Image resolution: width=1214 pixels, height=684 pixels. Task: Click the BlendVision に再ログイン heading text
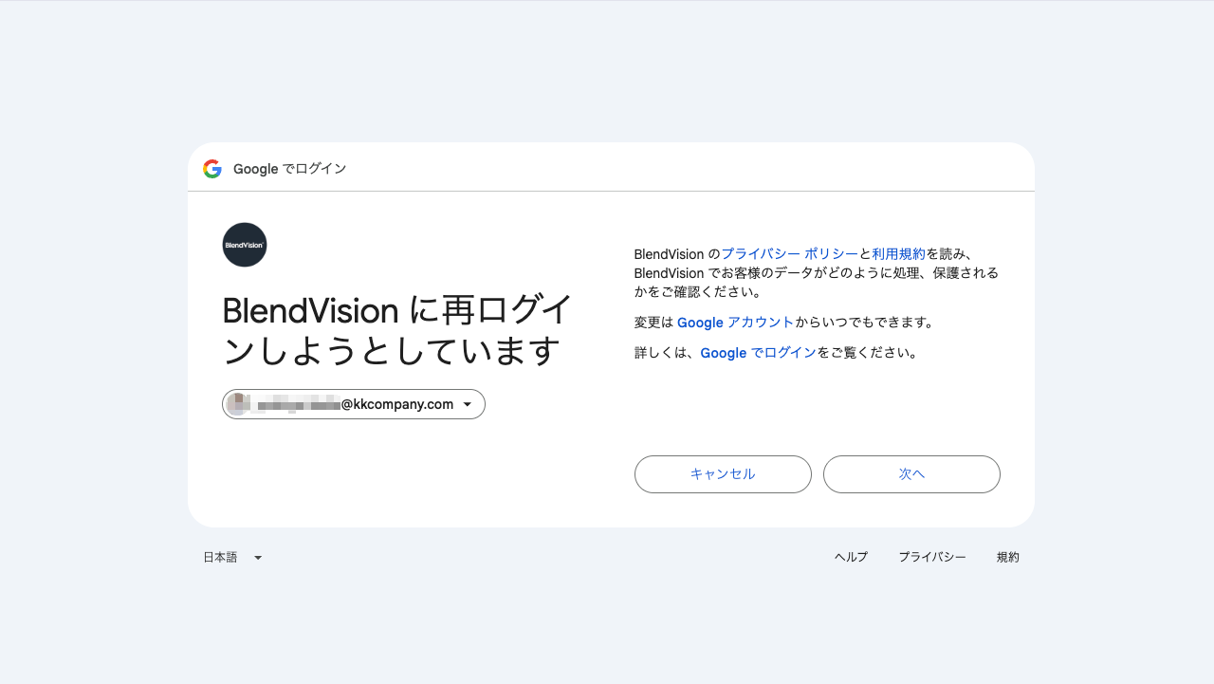click(397, 330)
